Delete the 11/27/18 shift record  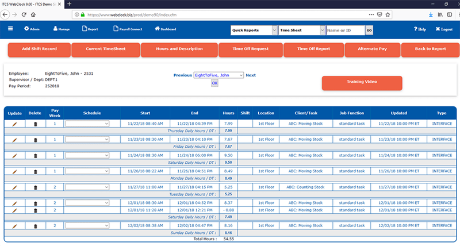pos(36,187)
